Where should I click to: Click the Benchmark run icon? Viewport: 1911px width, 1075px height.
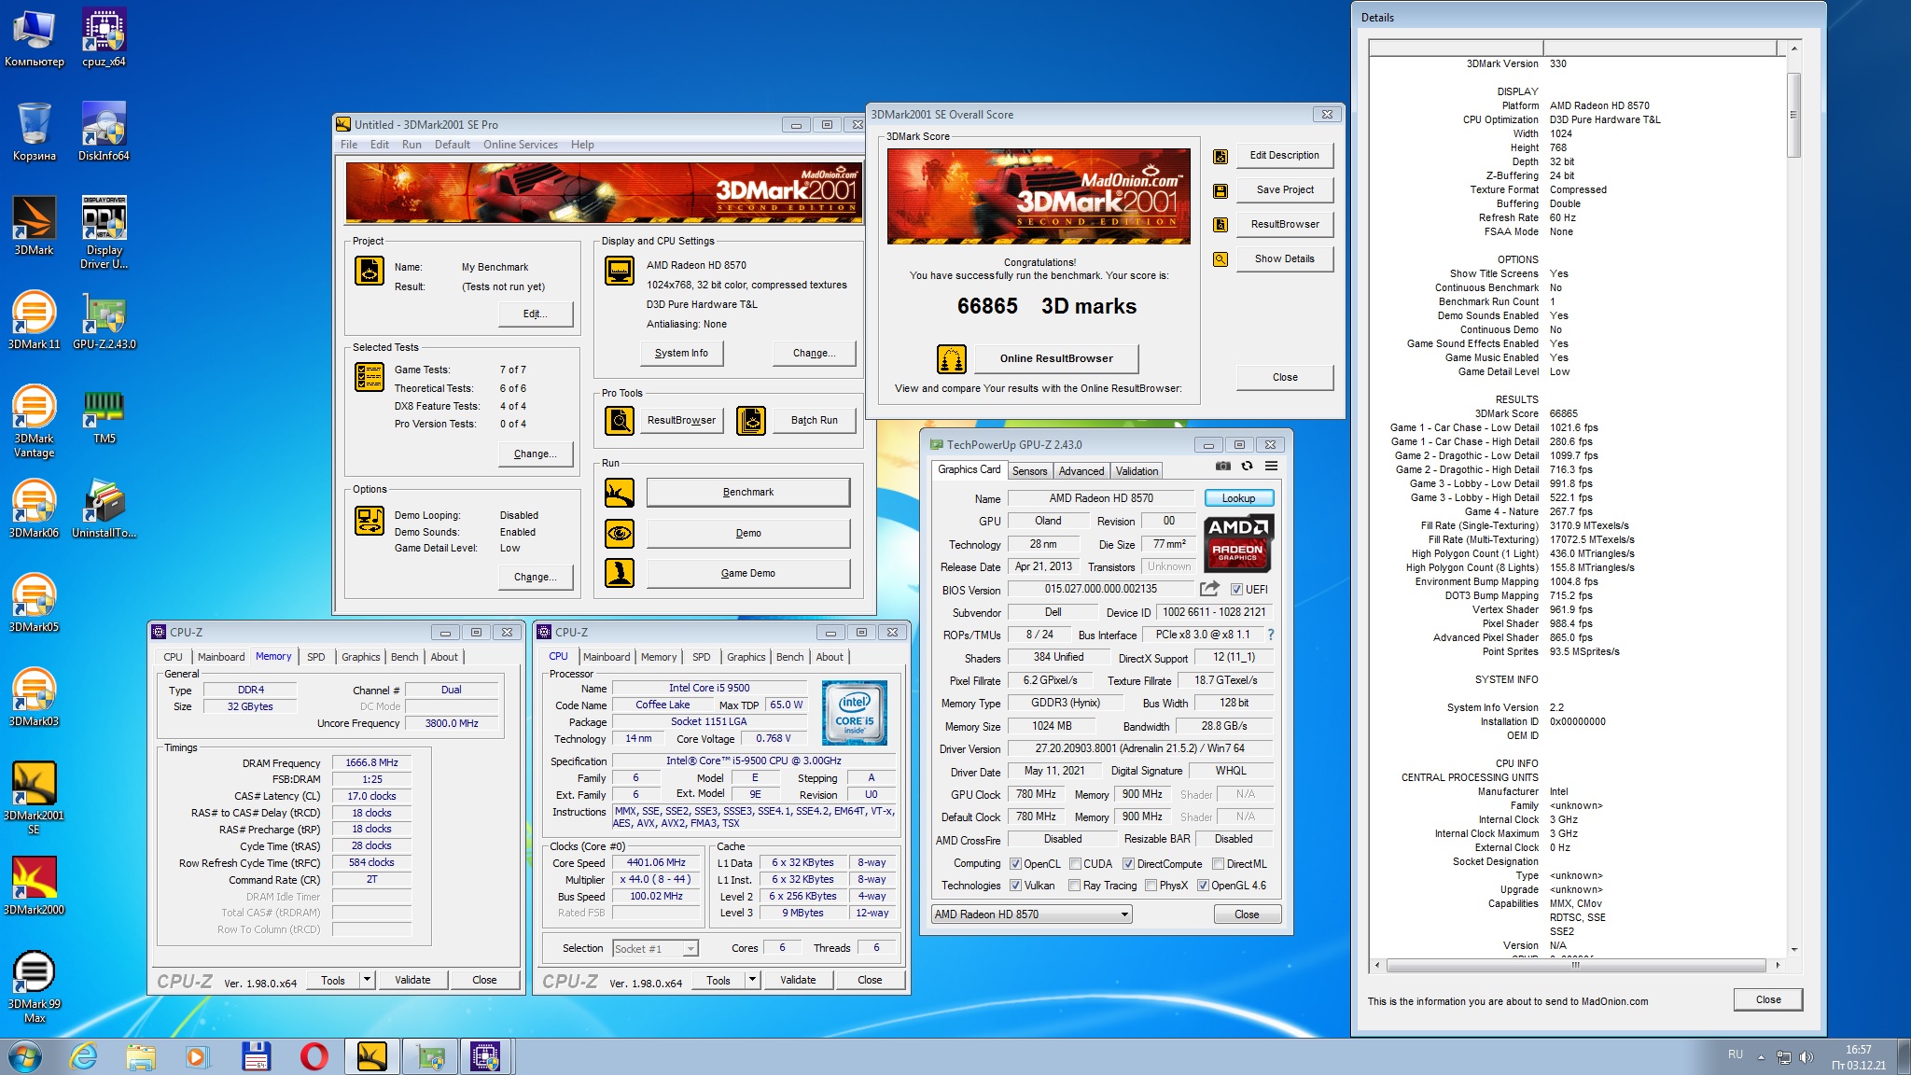(x=620, y=493)
